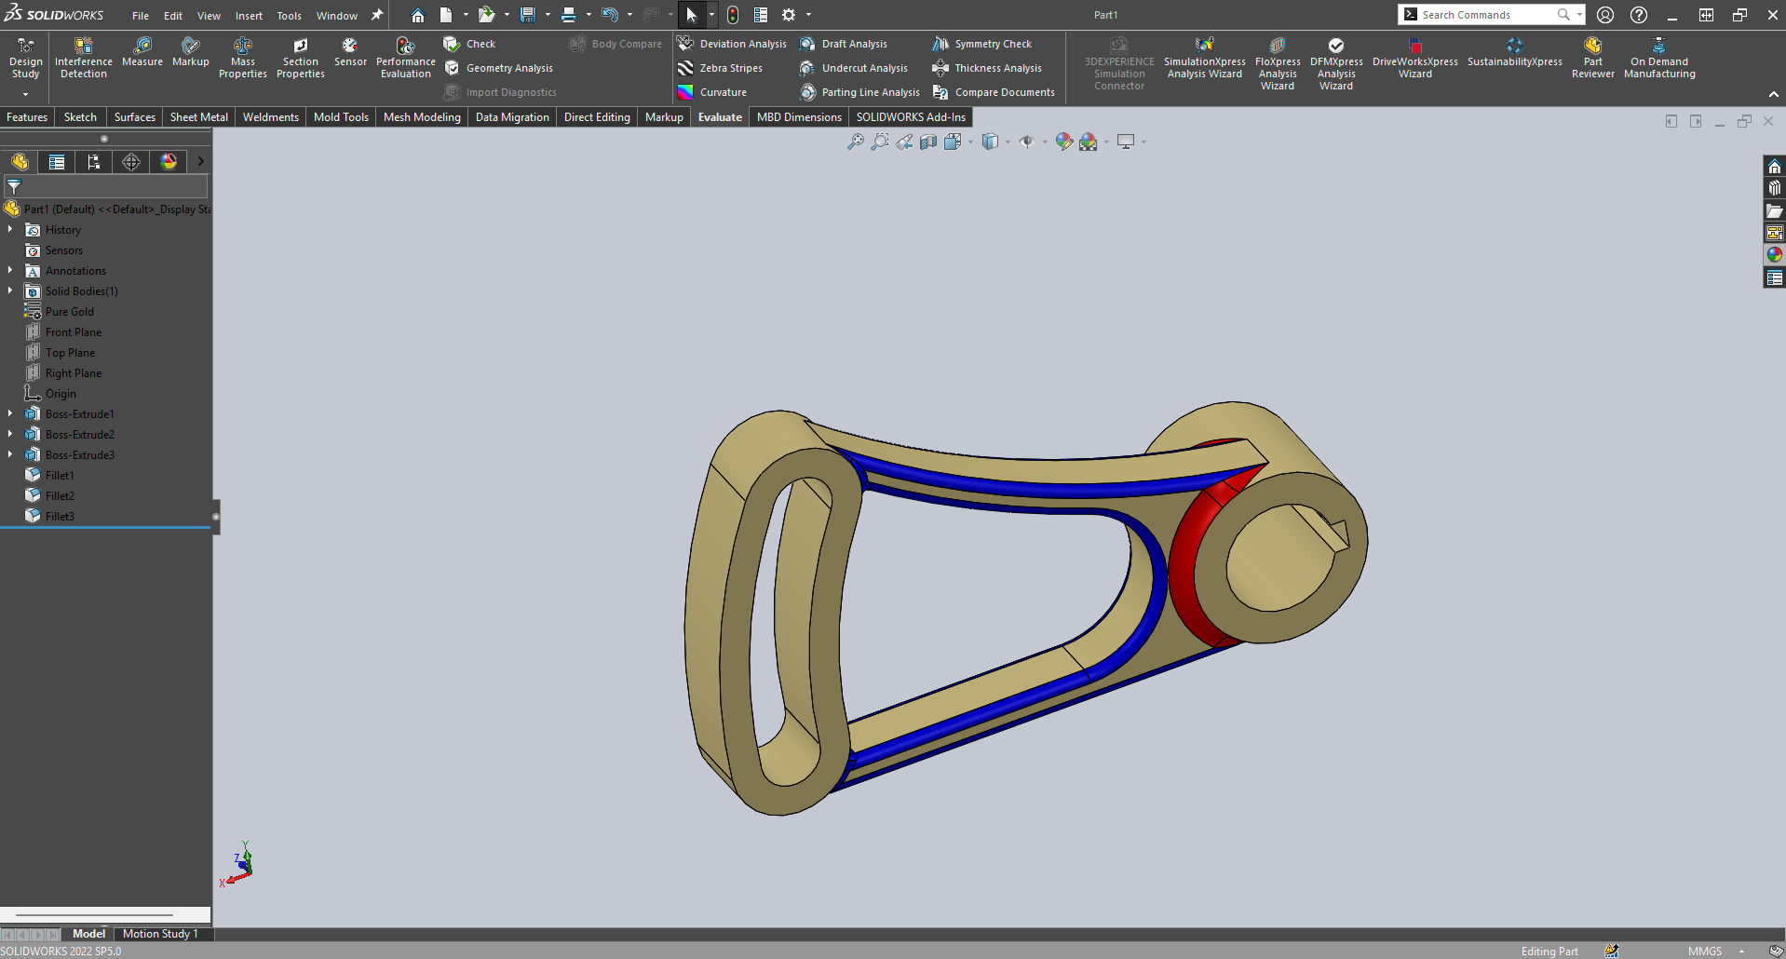Screen dimensions: 1786x959
Task: Toggle Undercut Analysis
Action: click(854, 68)
